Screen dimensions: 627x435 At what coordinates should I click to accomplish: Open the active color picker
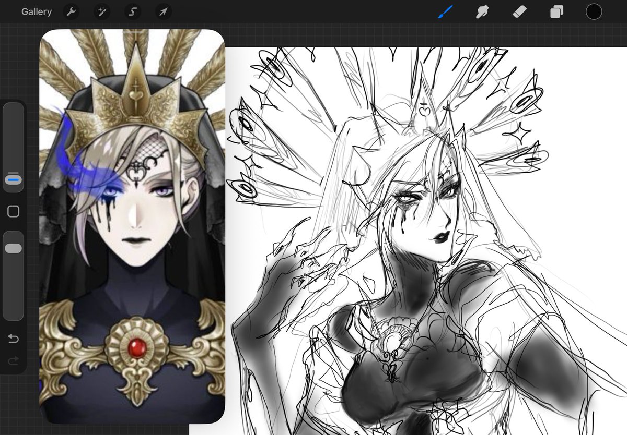(x=594, y=11)
